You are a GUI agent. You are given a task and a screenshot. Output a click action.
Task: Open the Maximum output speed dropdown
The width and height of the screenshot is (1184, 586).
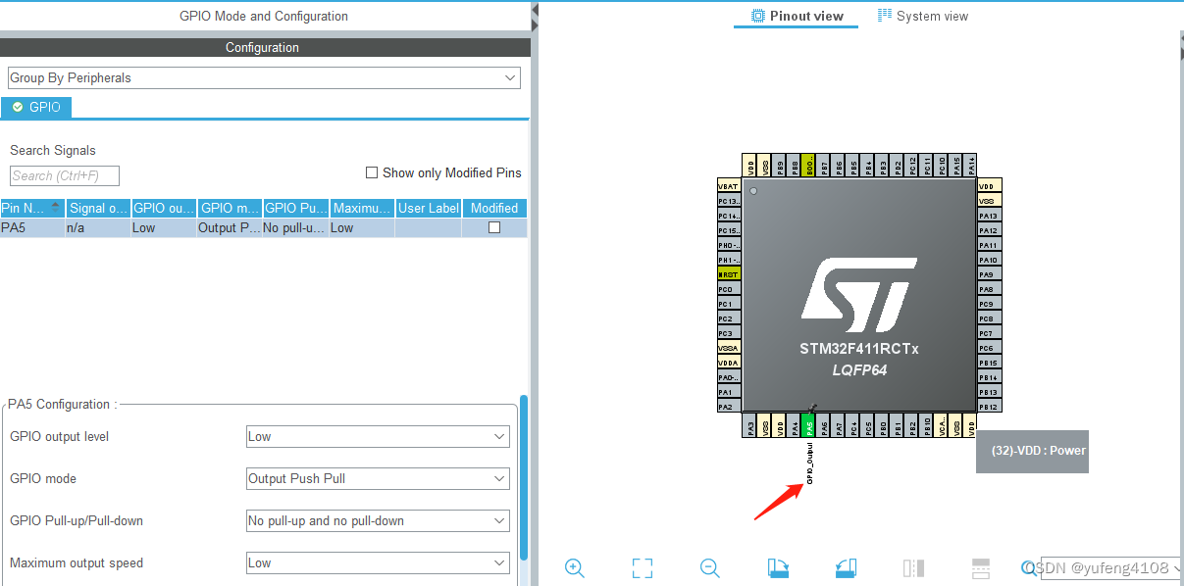coord(378,562)
